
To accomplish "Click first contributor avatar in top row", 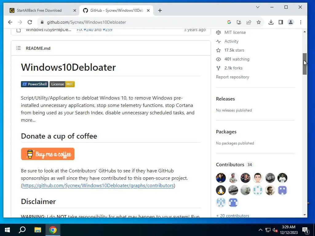I will tap(221, 178).
